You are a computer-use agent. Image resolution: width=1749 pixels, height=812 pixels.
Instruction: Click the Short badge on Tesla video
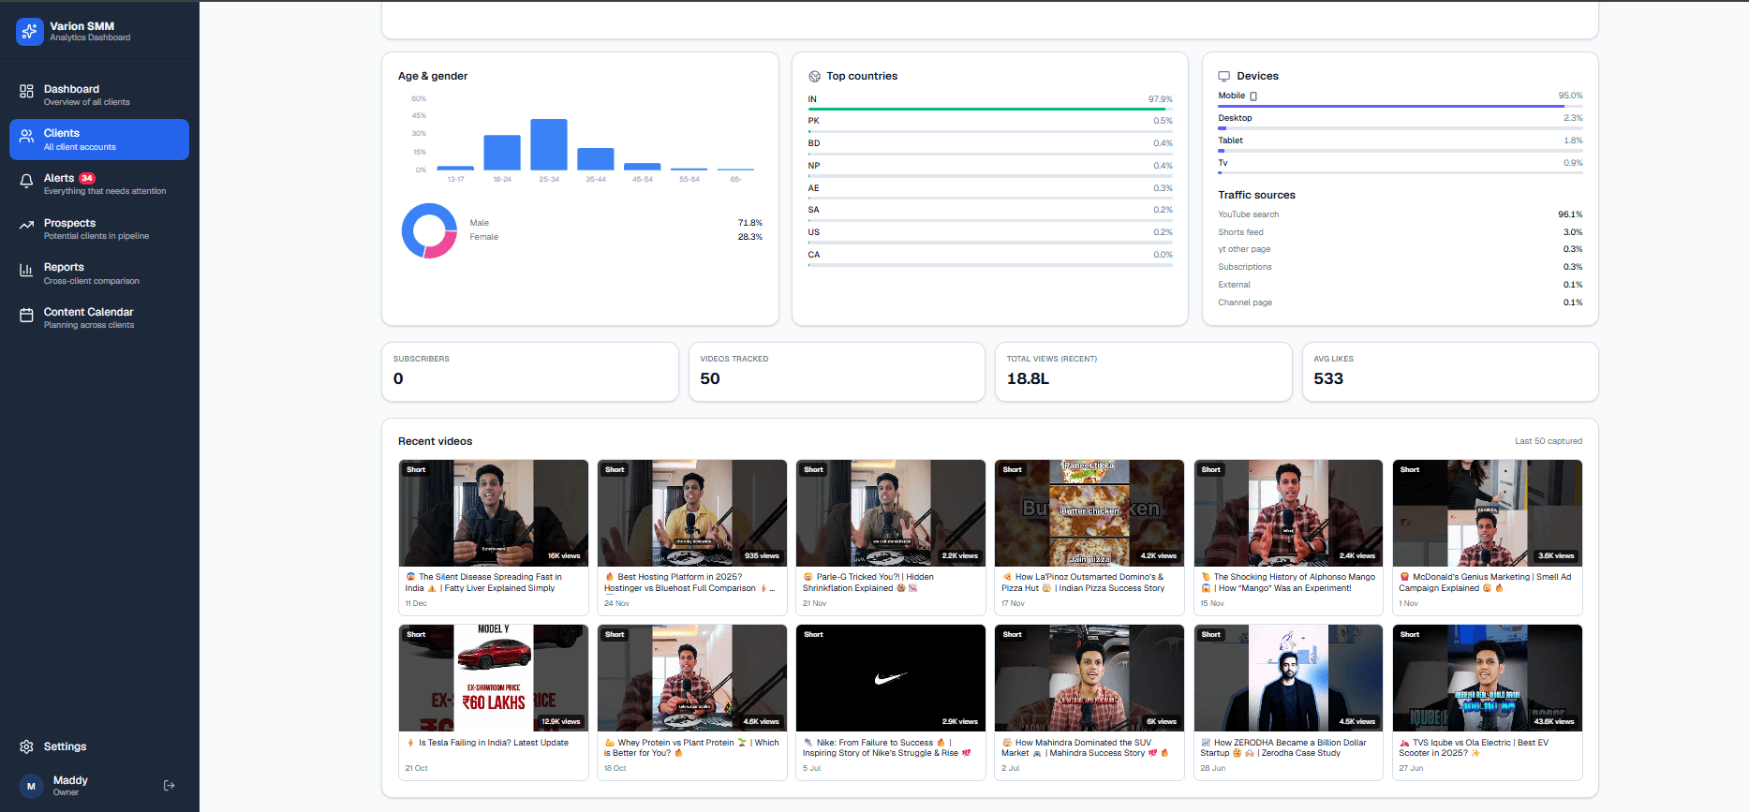coord(416,635)
